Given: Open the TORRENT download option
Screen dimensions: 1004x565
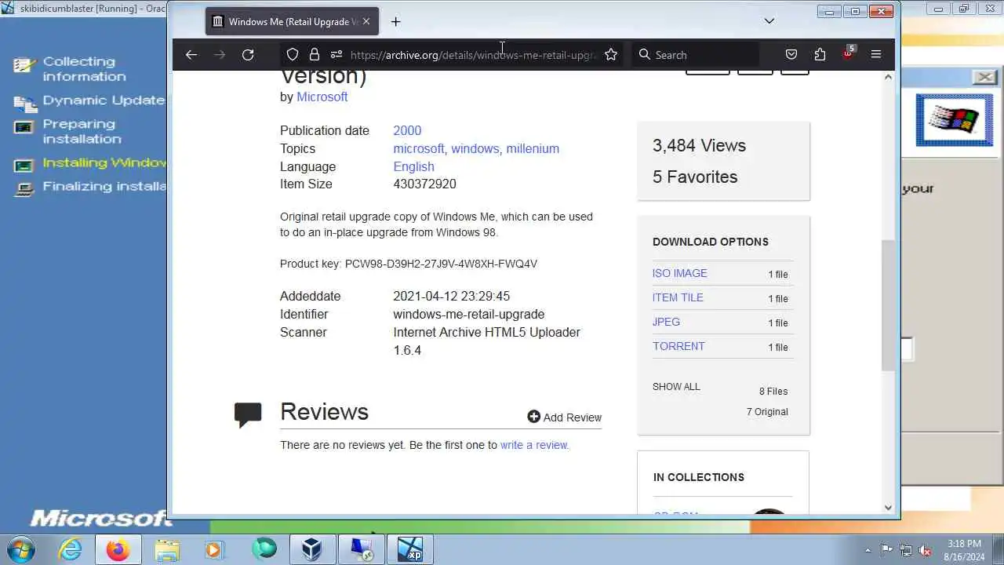Looking at the screenshot, I should click(678, 346).
